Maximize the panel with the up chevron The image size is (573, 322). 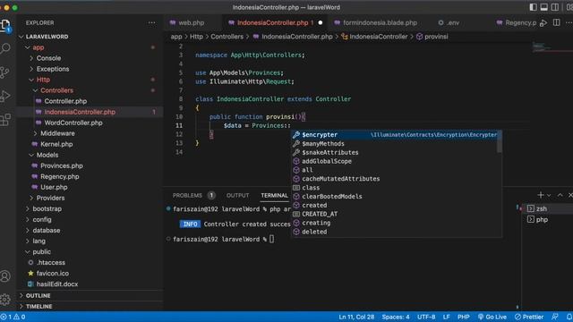560,195
